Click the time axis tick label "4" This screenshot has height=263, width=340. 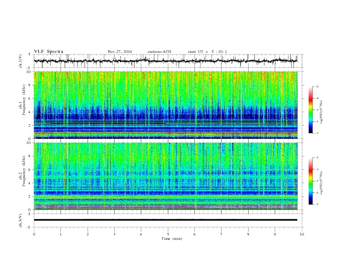coord(141,234)
